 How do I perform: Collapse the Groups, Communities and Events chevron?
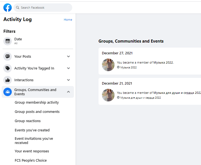[x=69, y=92]
